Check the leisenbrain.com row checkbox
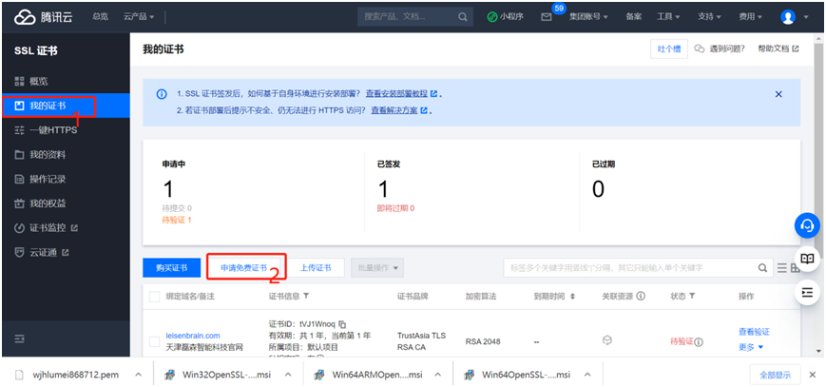Image resolution: width=826 pixels, height=387 pixels. 154,341
